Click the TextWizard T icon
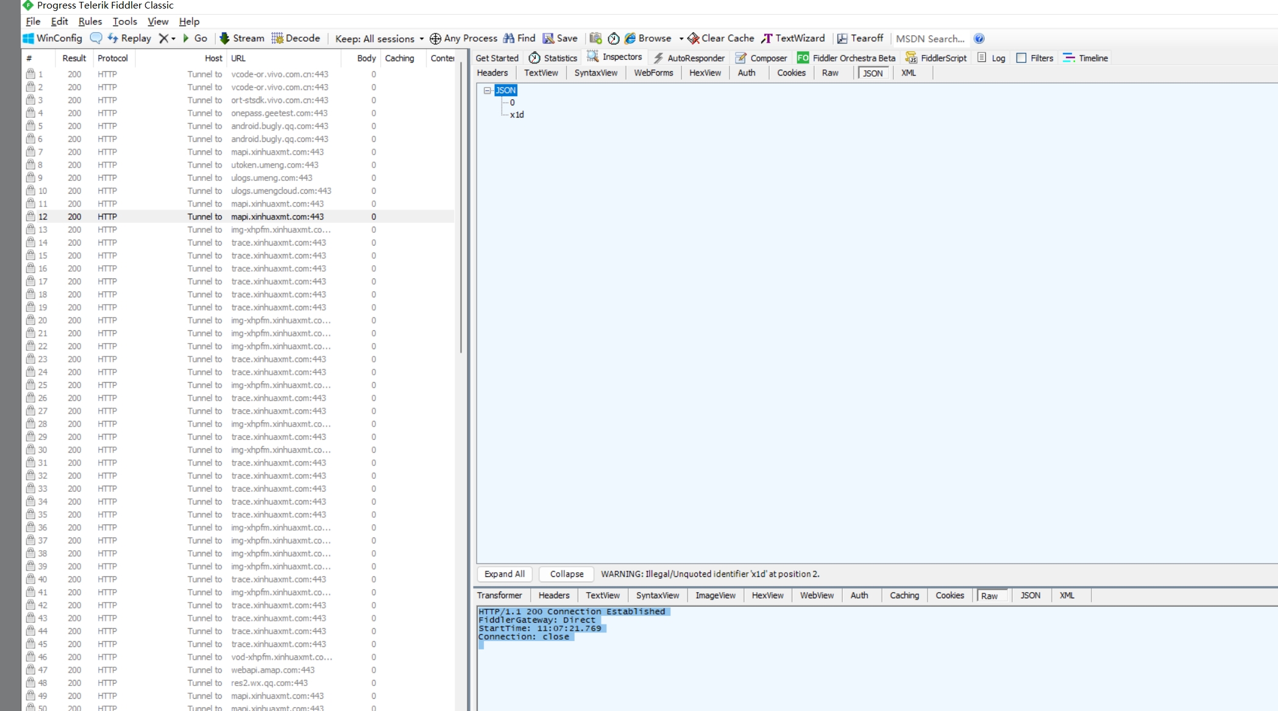This screenshot has height=711, width=1278. (767, 38)
